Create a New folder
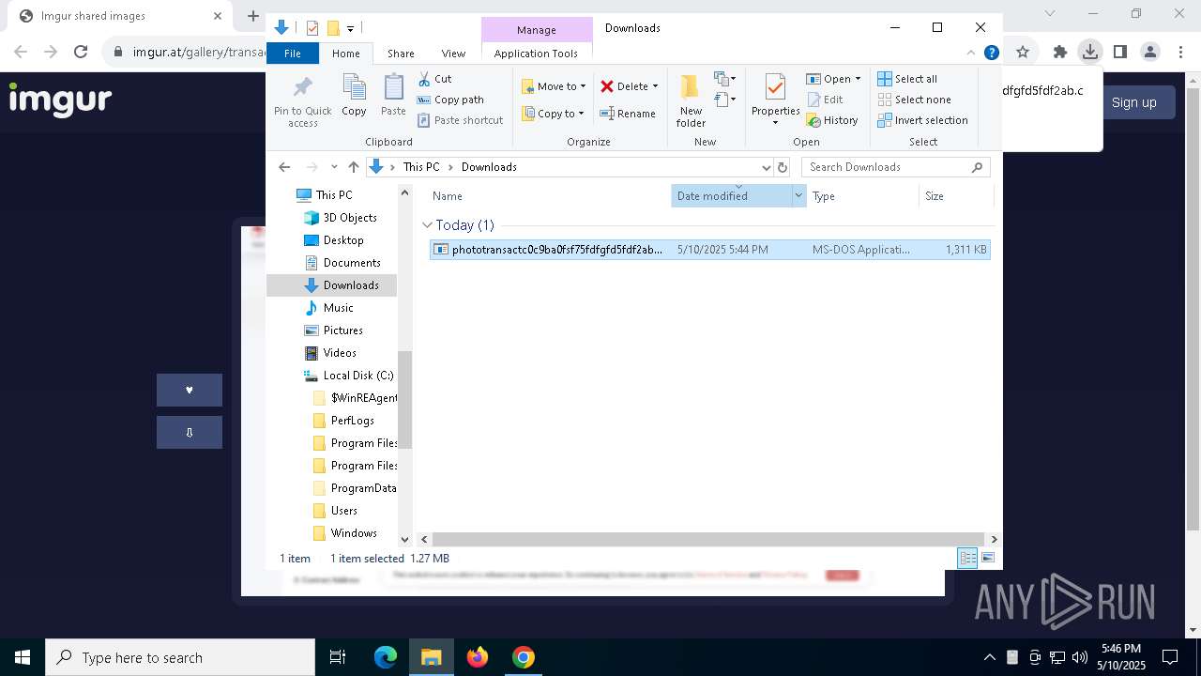This screenshot has width=1201, height=676. [x=691, y=101]
